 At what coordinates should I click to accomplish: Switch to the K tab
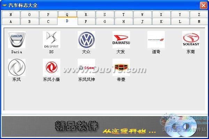161,22
